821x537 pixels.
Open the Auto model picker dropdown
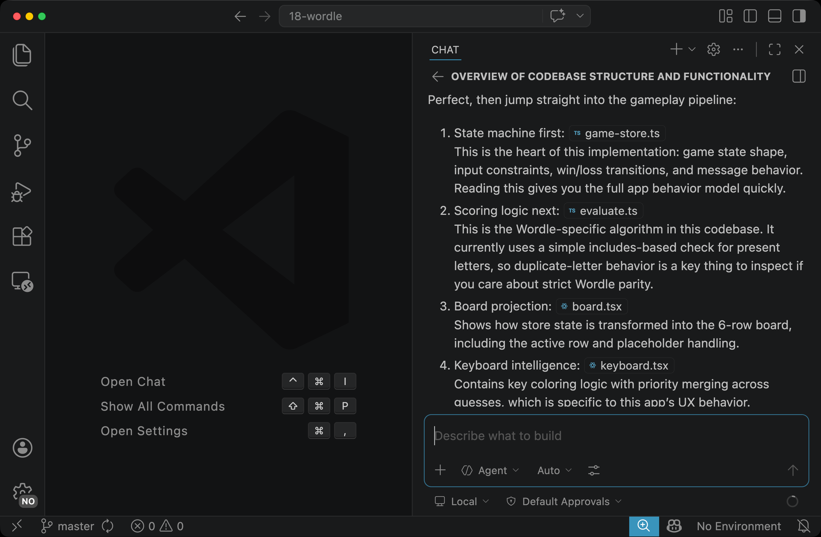click(x=554, y=470)
